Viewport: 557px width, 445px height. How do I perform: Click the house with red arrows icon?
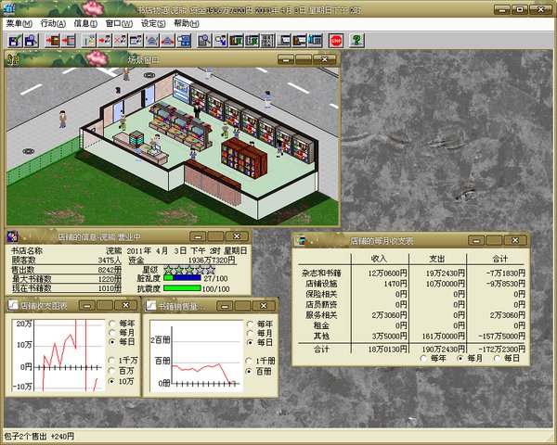[168, 41]
